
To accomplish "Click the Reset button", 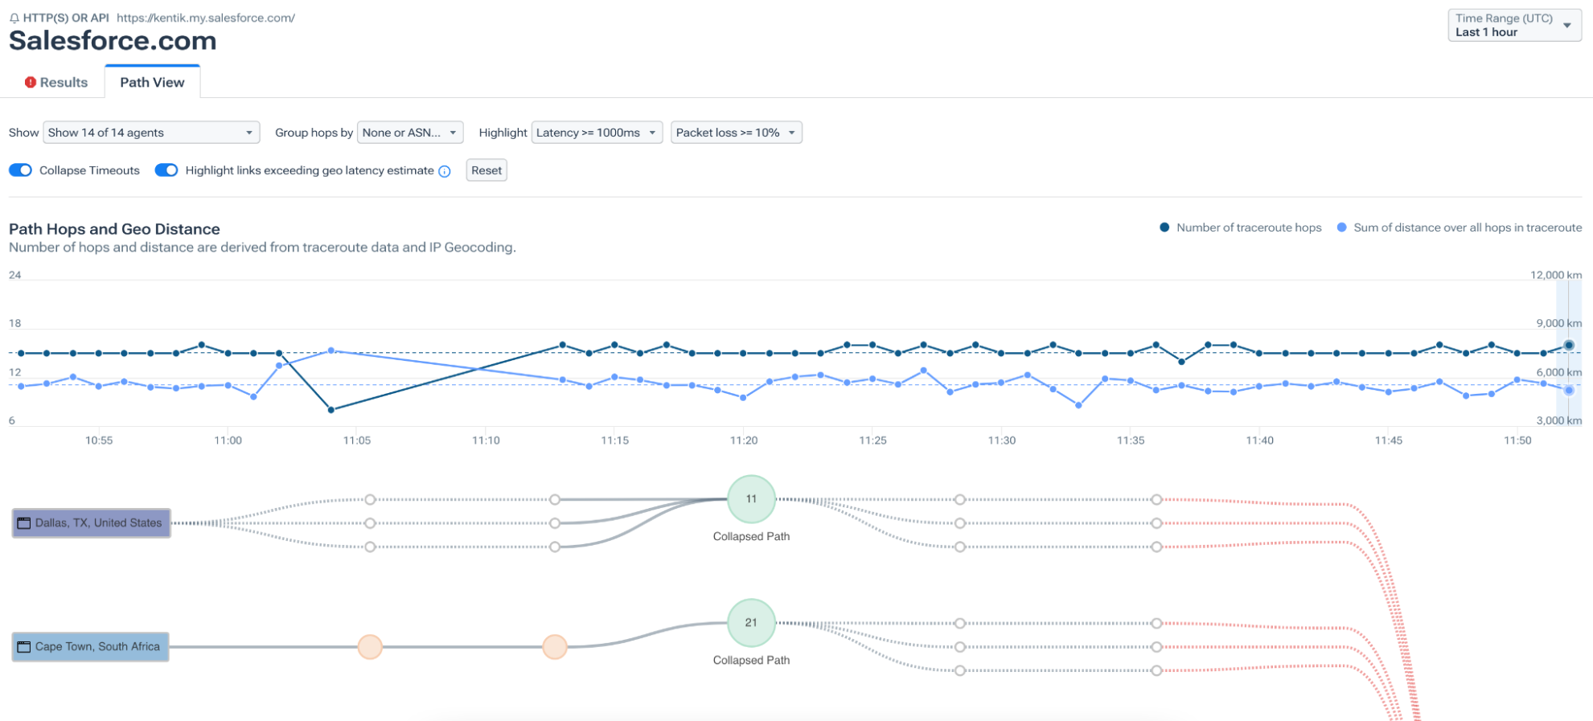I will [487, 170].
